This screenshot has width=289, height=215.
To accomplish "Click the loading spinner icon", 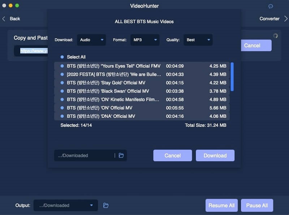I will (276, 36).
